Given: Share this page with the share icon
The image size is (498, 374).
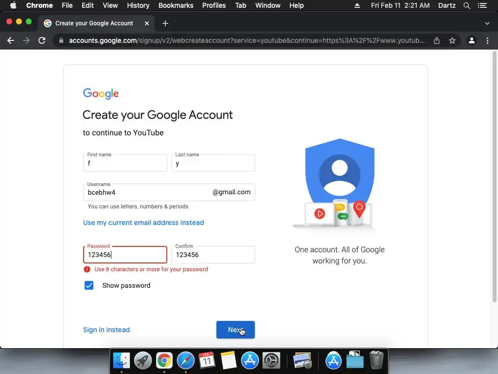Looking at the screenshot, I should 437,40.
